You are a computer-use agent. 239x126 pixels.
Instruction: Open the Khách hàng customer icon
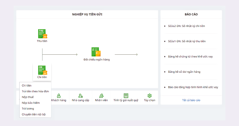click(x=59, y=96)
